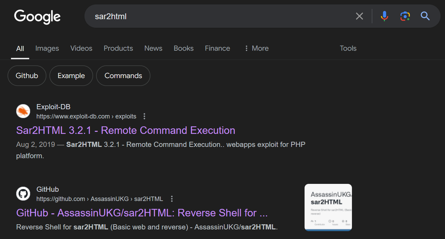Switch to the Books tab

coord(184,48)
